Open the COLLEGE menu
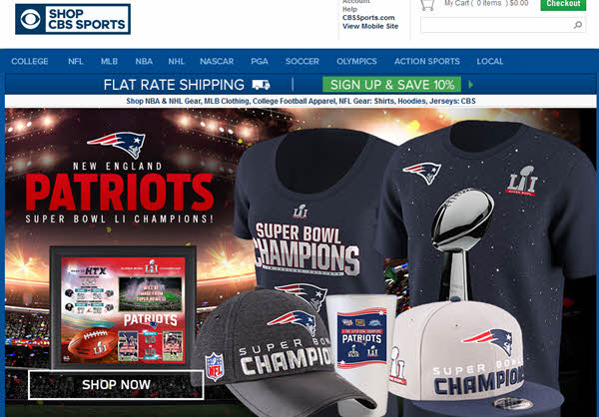The image size is (599, 417). click(29, 61)
